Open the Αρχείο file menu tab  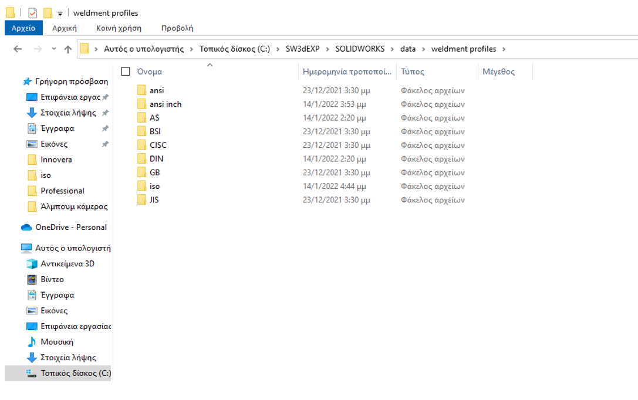[x=23, y=28]
